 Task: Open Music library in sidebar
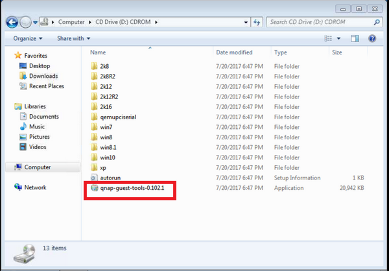coord(37,126)
